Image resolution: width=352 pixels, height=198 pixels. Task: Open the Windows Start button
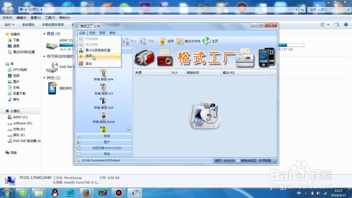point(7,193)
